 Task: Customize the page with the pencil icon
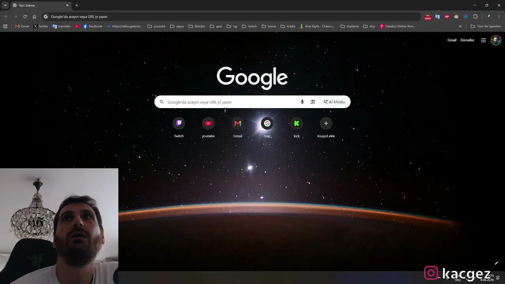coord(496,263)
